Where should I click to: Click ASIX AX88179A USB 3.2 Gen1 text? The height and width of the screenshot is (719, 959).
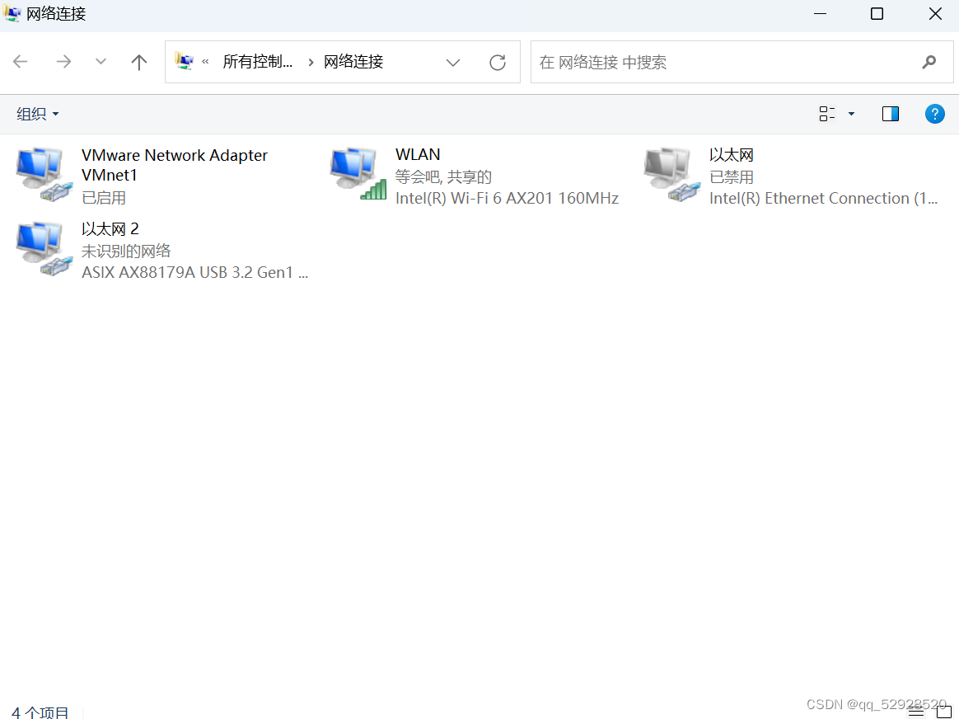coord(194,272)
